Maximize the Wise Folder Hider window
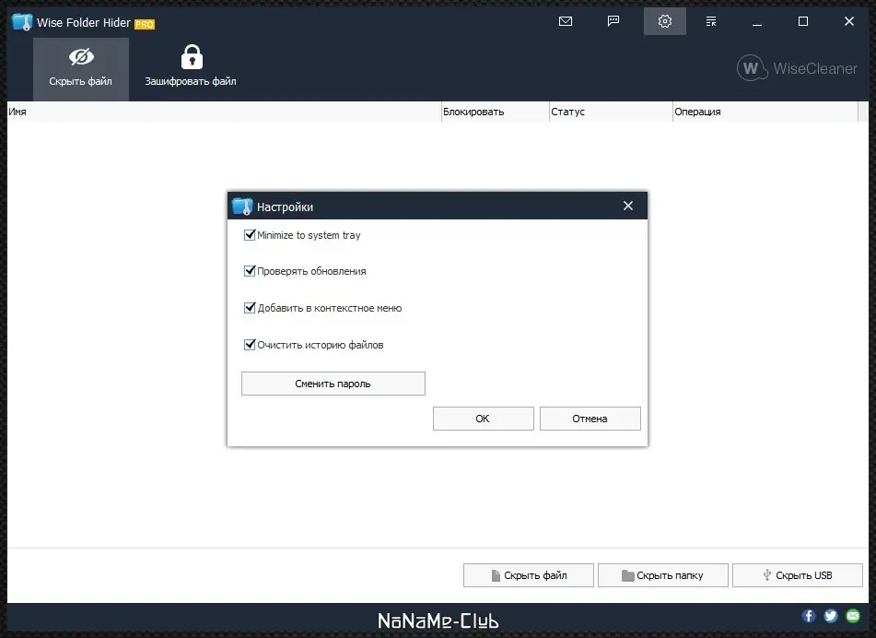The width and height of the screenshot is (876, 638). click(x=803, y=21)
